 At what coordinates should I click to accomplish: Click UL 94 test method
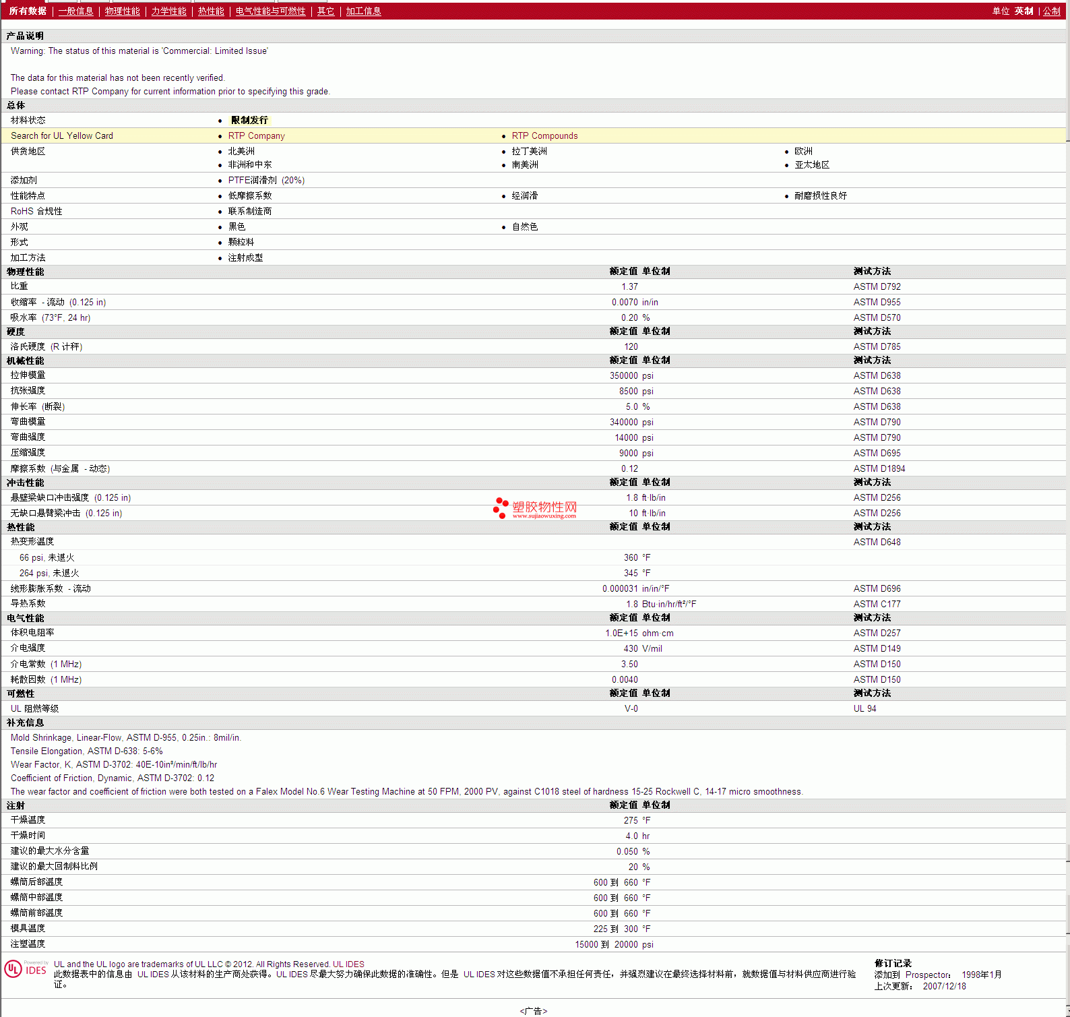(864, 709)
